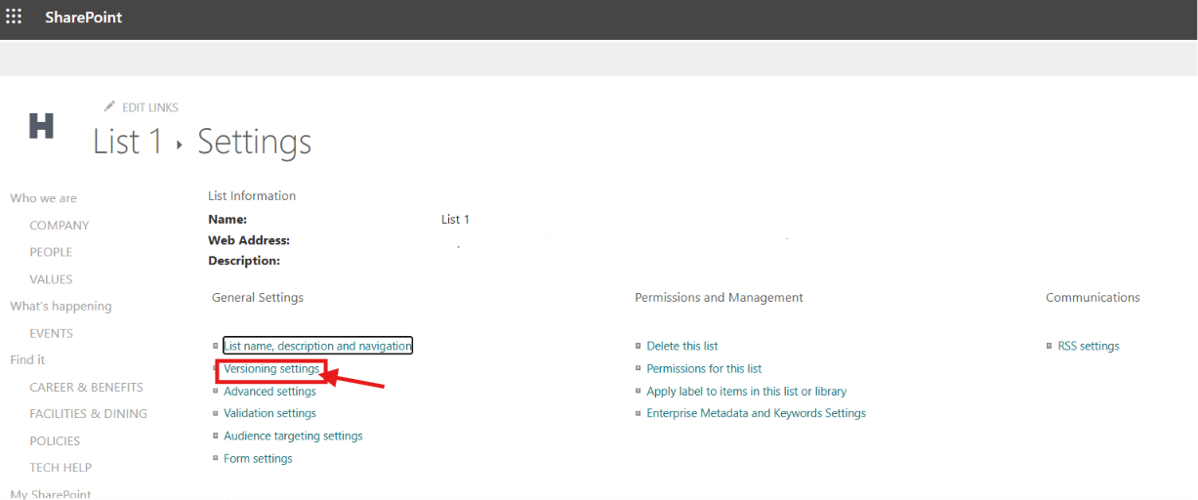1198x500 pixels.
Task: Go to VALUES in left navigation
Action: tap(51, 279)
